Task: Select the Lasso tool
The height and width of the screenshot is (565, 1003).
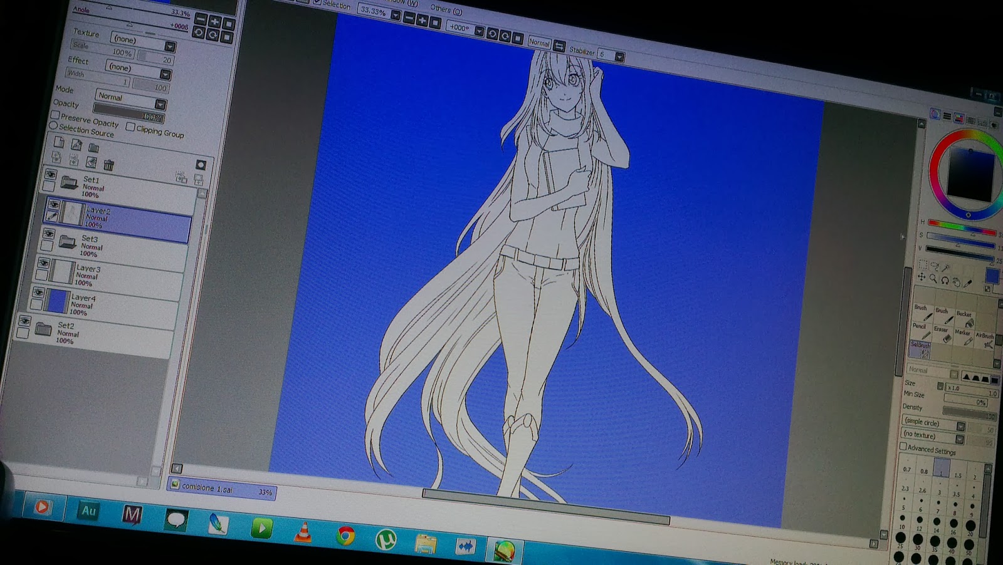Action: 935,266
